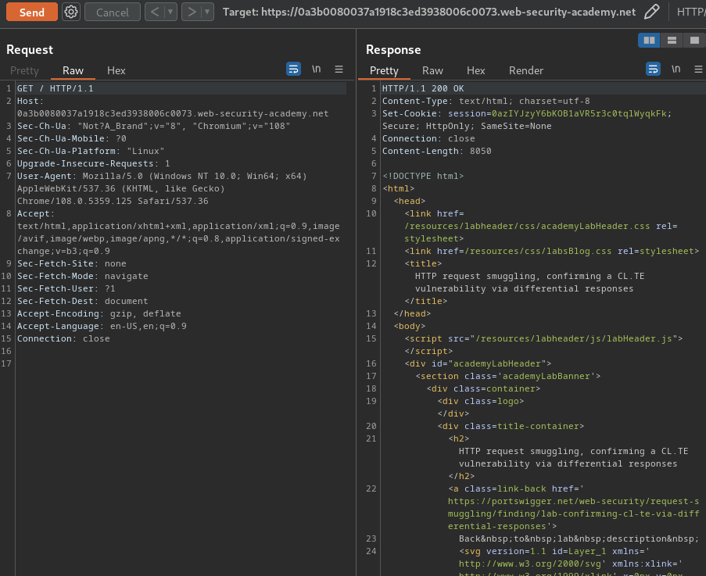
Task: Click the Host header in the request
Action: tap(173, 108)
